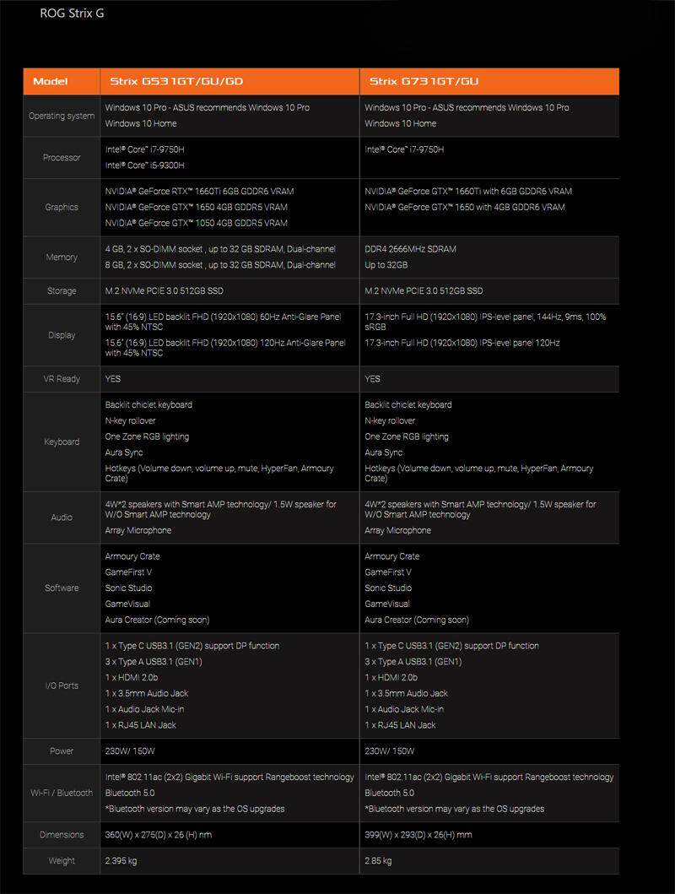
Task: Select the VR Ready row label
Action: [62, 379]
